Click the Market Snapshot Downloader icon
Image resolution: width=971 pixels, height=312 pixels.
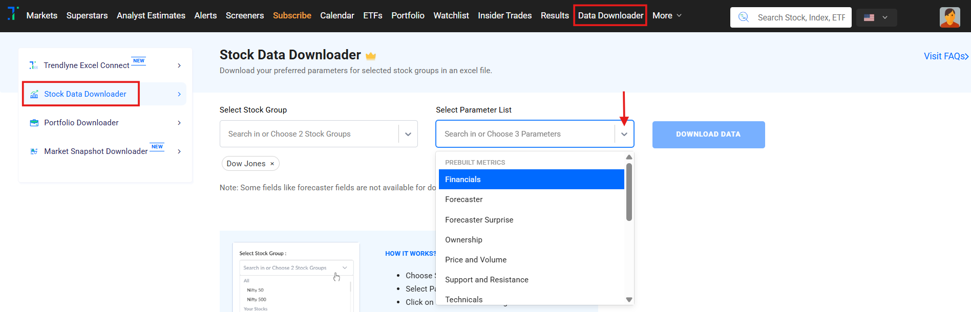tap(34, 151)
